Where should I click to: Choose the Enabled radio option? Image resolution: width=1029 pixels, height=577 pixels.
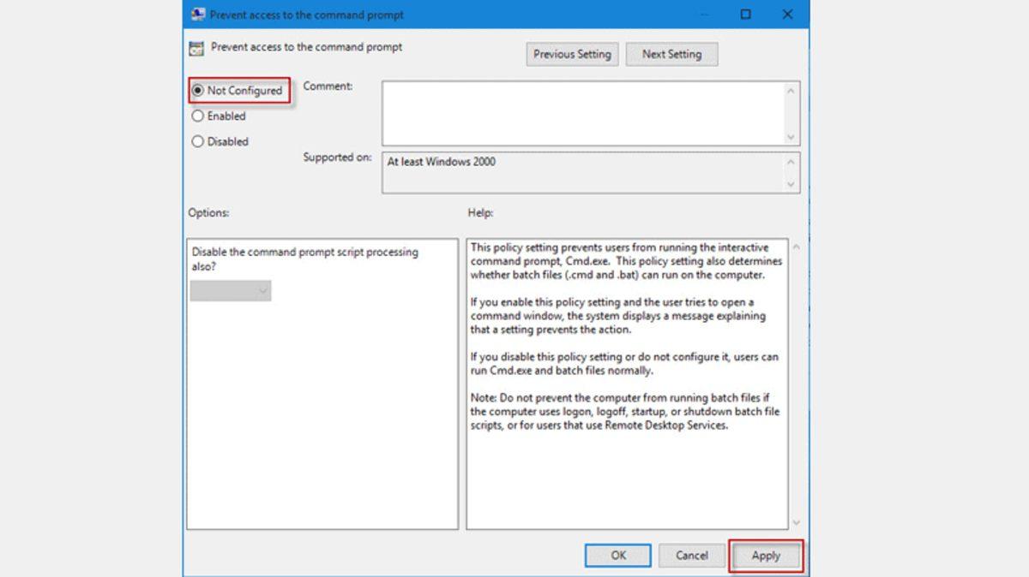[x=198, y=116]
